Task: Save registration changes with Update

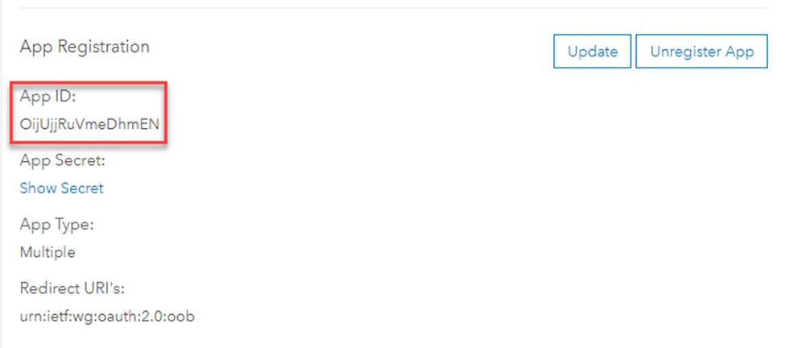Action: [593, 52]
